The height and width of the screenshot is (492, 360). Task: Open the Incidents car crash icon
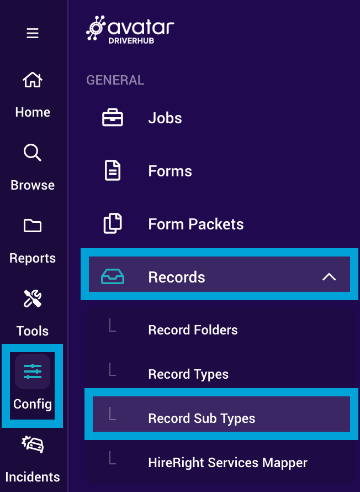(x=33, y=445)
